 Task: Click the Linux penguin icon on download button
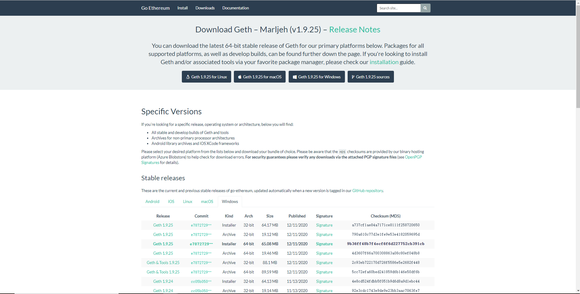point(188,77)
